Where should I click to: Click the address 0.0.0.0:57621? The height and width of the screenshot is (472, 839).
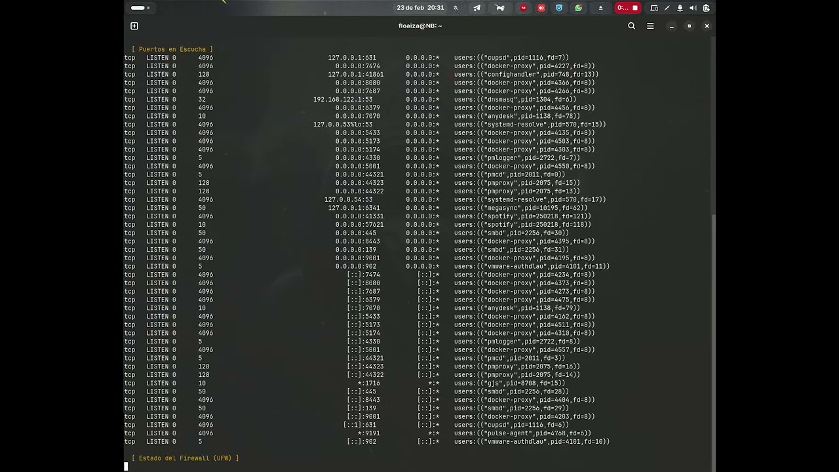[x=360, y=225]
